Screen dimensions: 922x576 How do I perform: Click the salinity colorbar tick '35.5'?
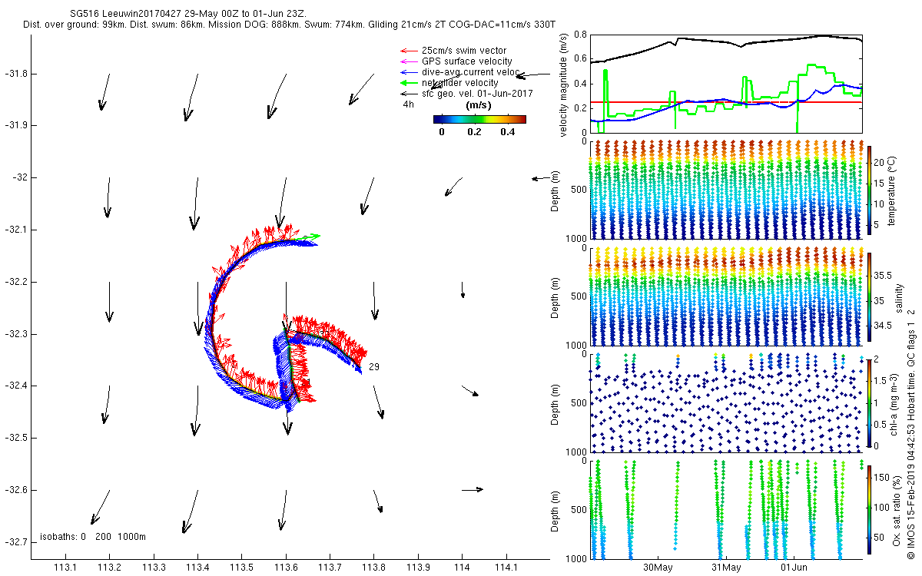(884, 275)
